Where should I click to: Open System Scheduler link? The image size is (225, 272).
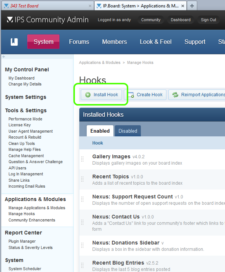[25, 269]
